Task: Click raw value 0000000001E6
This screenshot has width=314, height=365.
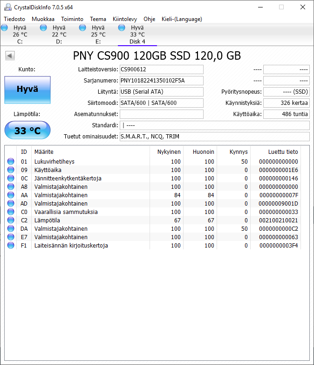Action: (279, 170)
